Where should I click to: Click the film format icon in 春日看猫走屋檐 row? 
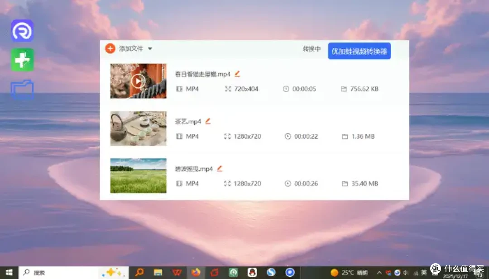(179, 89)
